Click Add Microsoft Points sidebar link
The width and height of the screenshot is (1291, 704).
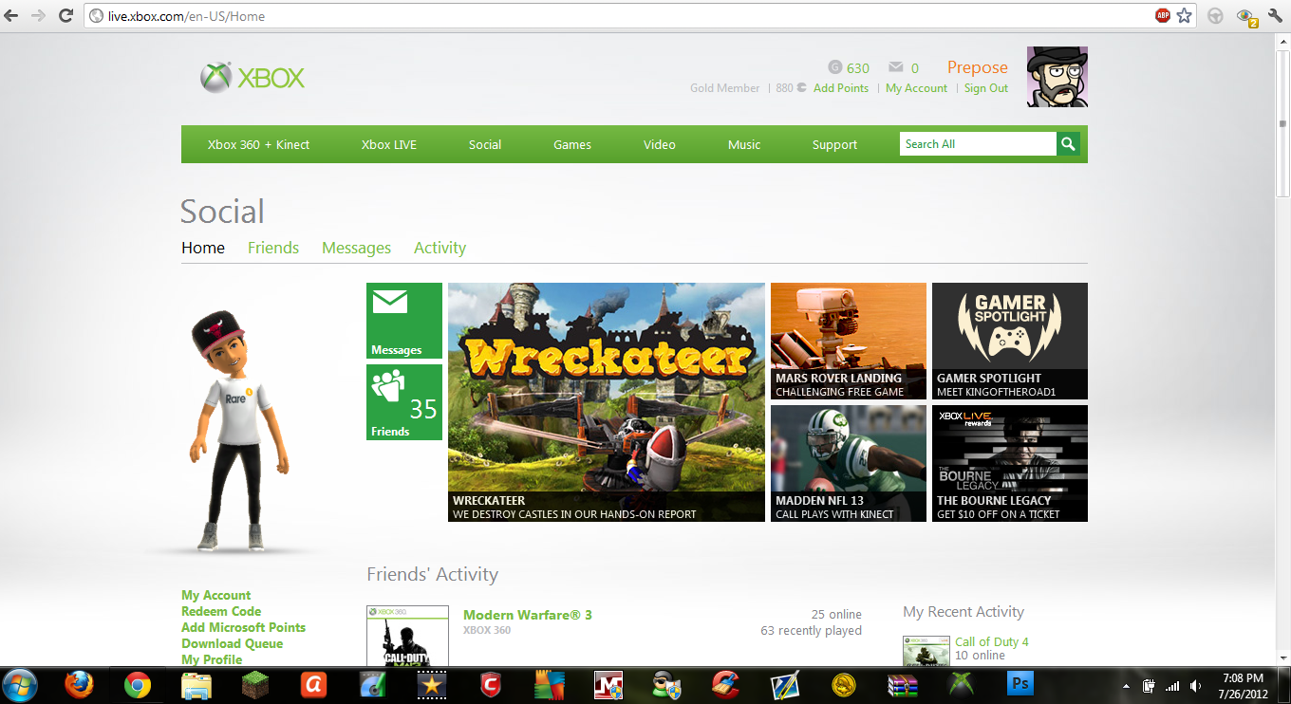[244, 627]
